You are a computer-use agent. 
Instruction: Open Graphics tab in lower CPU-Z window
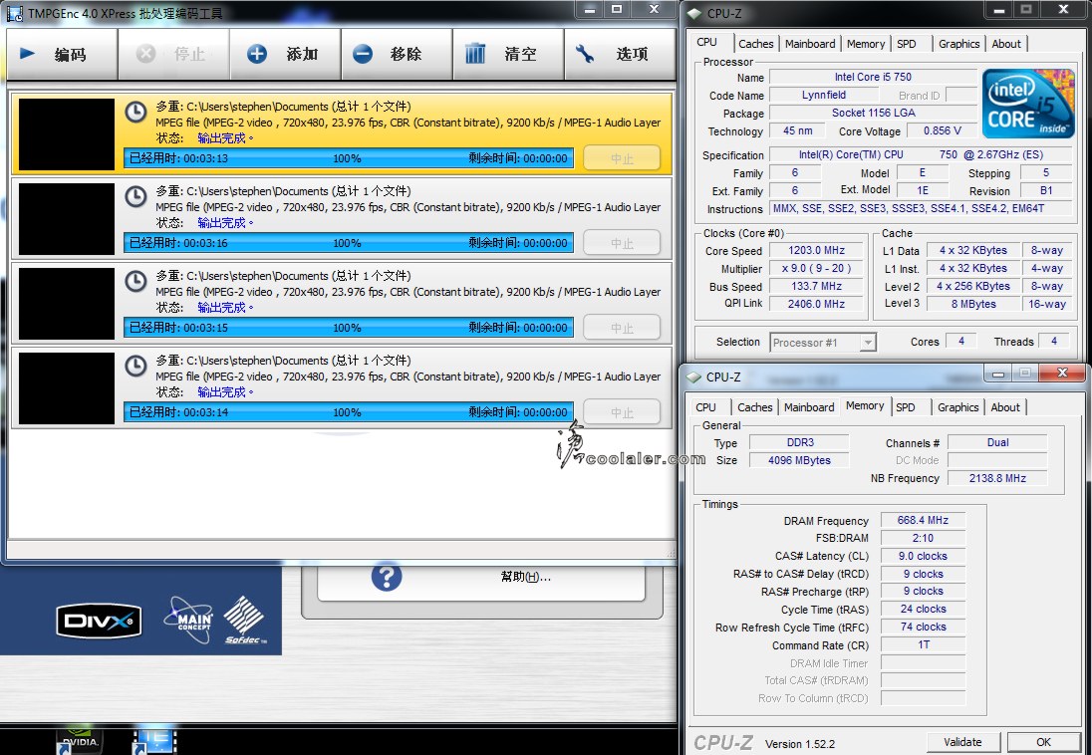point(957,406)
